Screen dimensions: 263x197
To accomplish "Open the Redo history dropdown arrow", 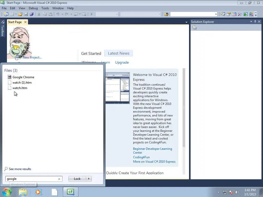I will (x=71, y=14).
